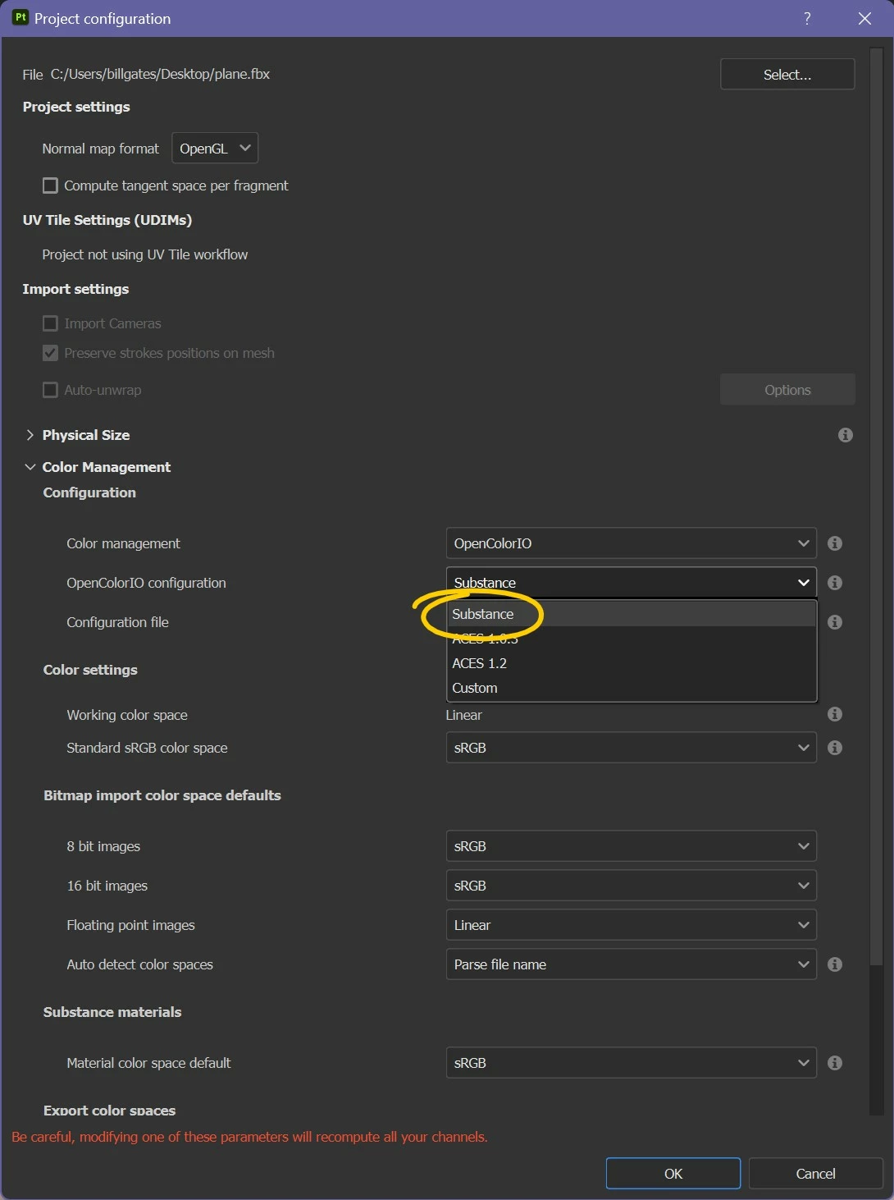Click the Cancel button

(816, 1174)
